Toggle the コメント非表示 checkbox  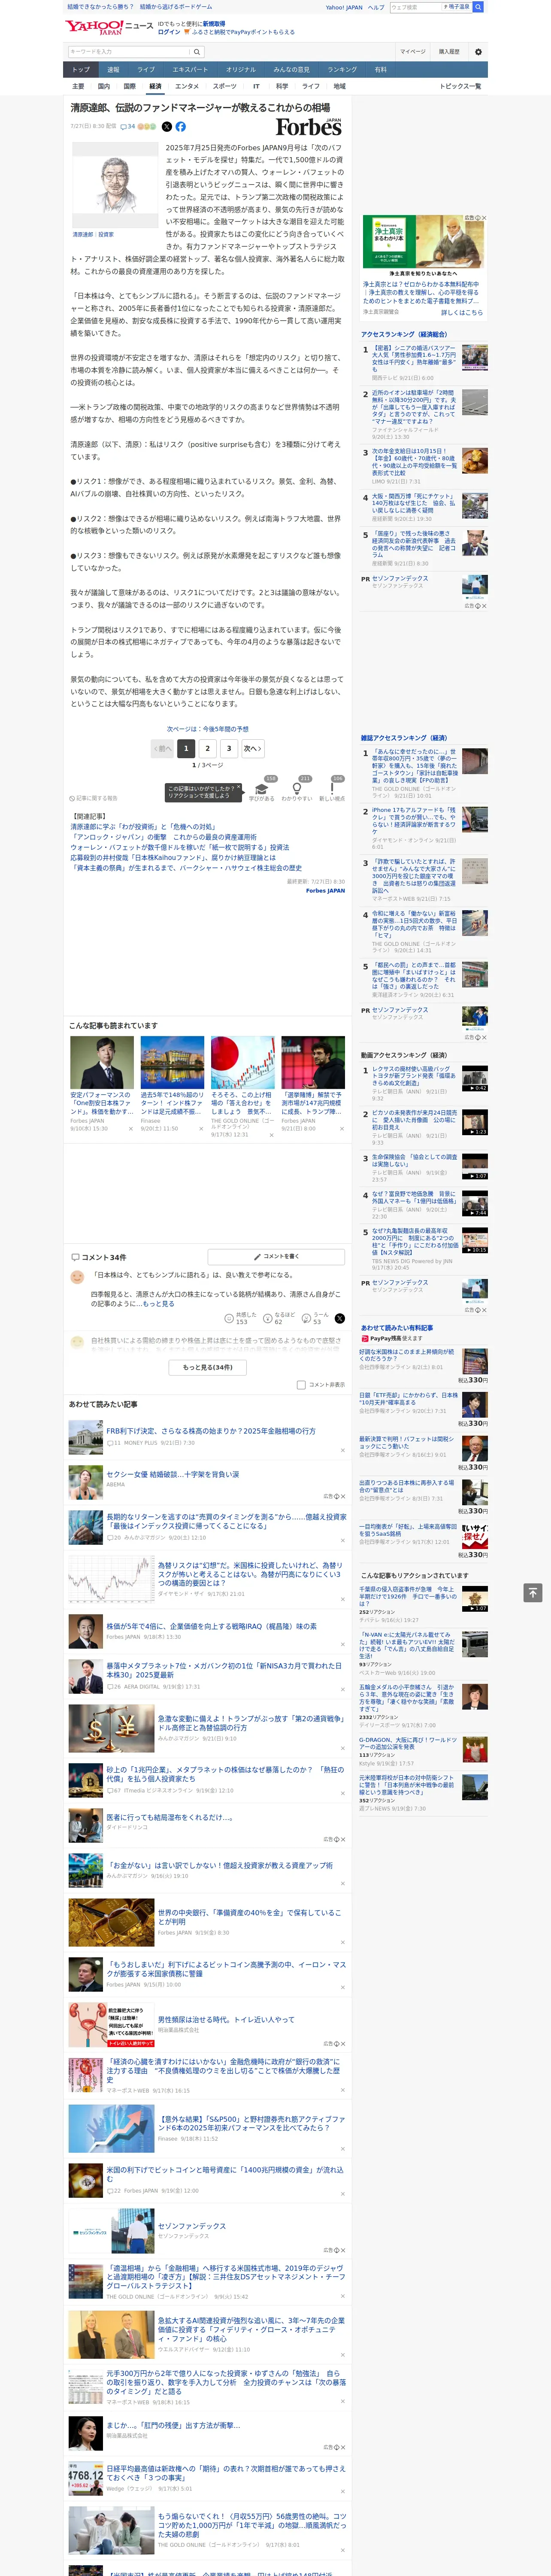click(x=301, y=1385)
